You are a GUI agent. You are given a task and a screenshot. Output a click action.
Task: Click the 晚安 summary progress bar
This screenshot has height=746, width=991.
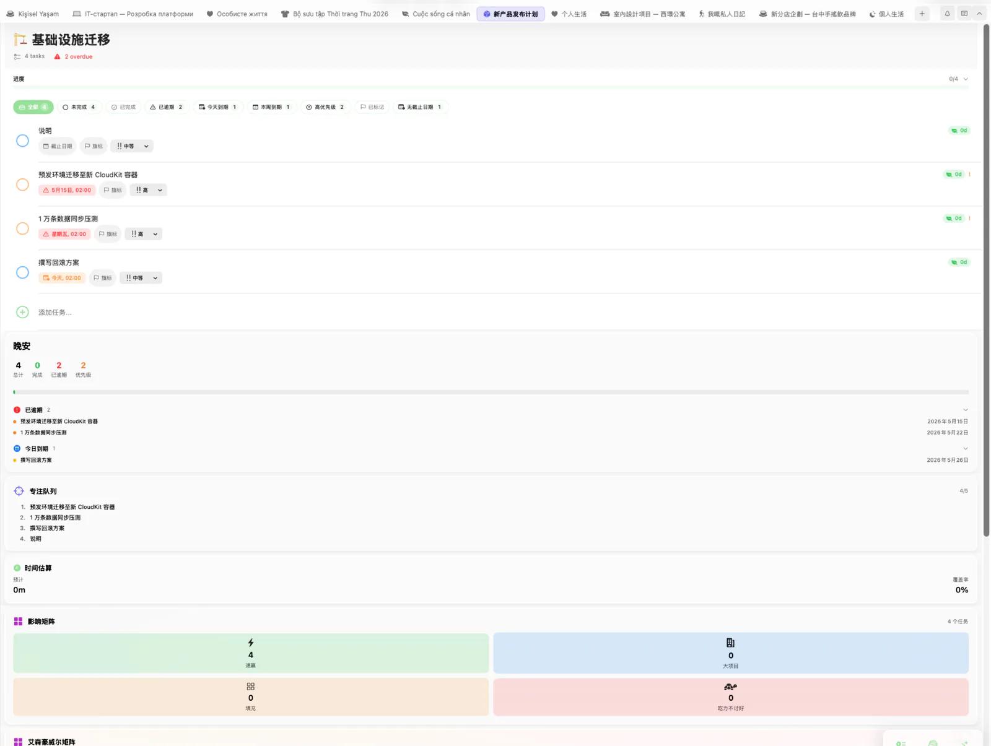point(491,392)
